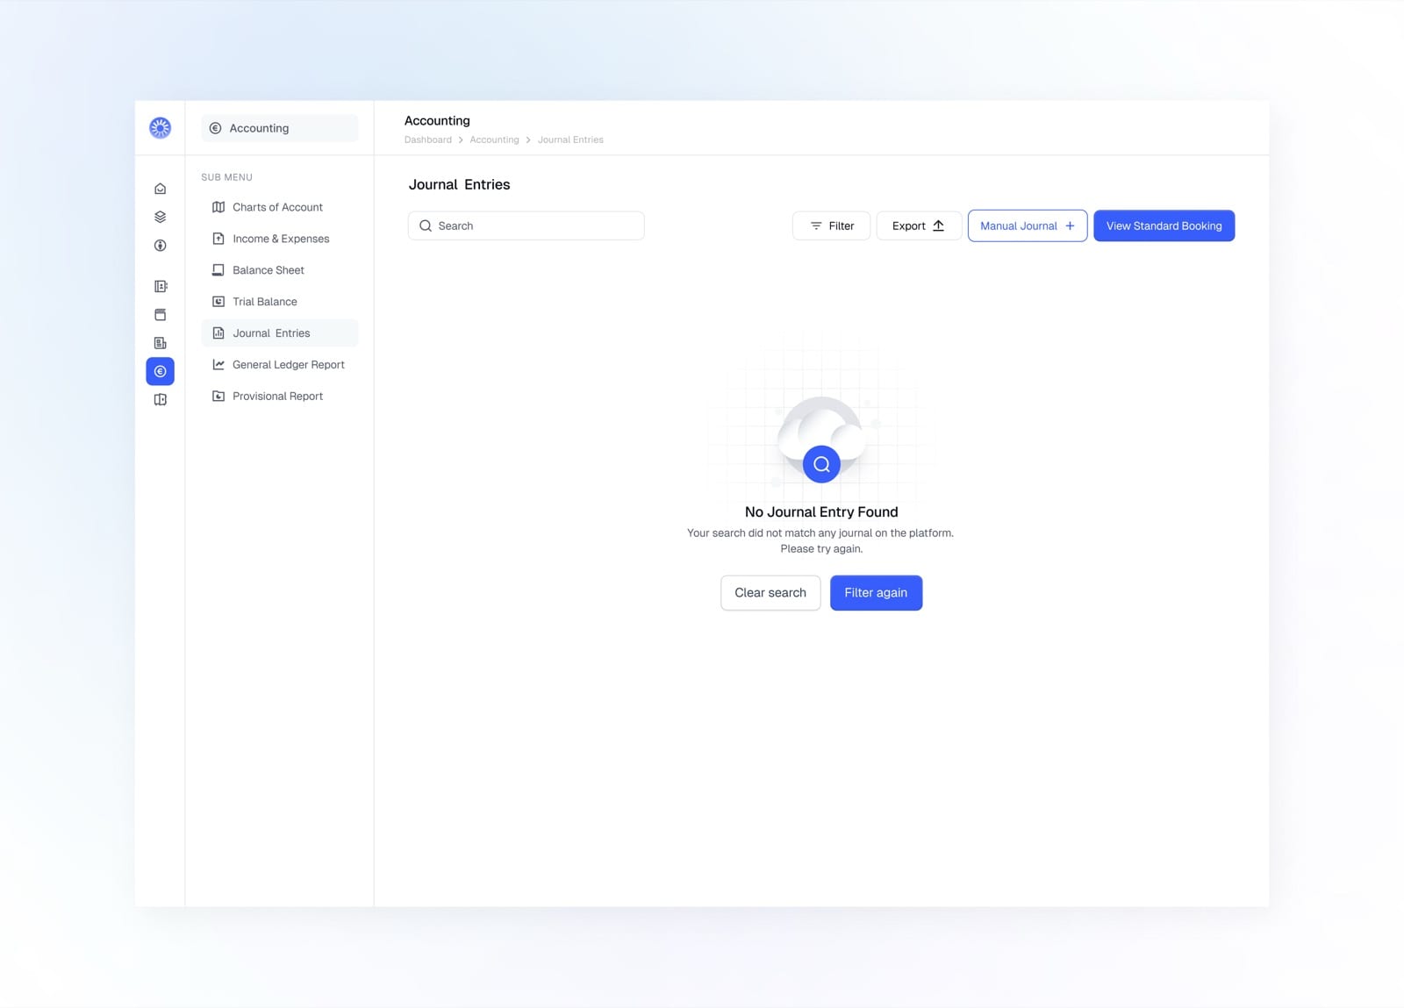
Task: Open Charts of Account submenu
Action: tap(279, 207)
